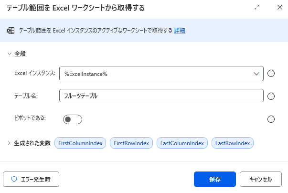Open the 詳細 link

179,31
